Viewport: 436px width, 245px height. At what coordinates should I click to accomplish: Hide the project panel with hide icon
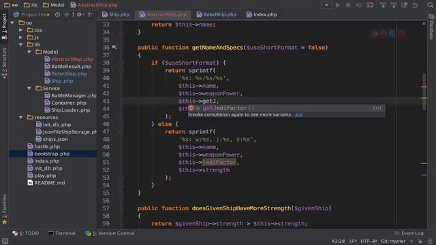tap(91, 14)
